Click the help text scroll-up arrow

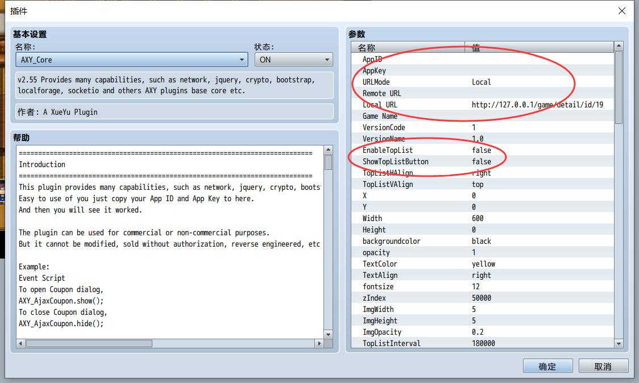(328, 149)
